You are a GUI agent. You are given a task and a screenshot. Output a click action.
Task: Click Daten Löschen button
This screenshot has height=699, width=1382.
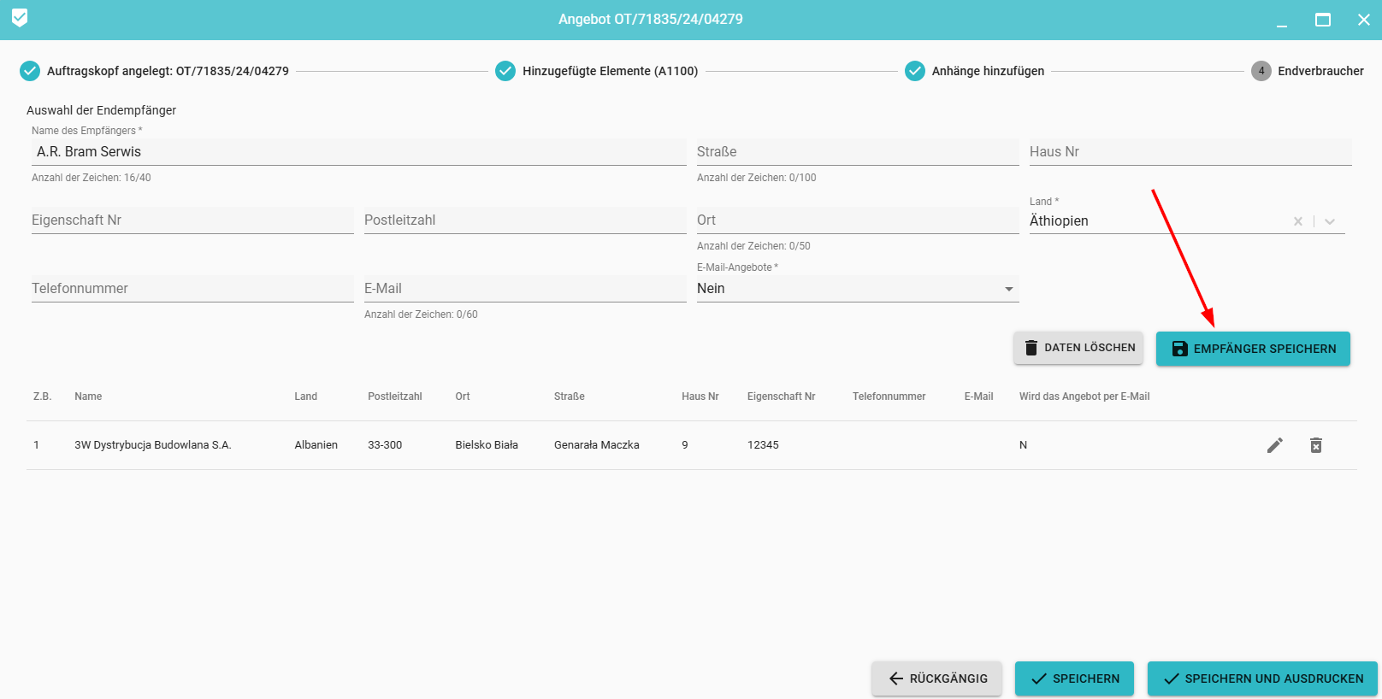[x=1078, y=348]
